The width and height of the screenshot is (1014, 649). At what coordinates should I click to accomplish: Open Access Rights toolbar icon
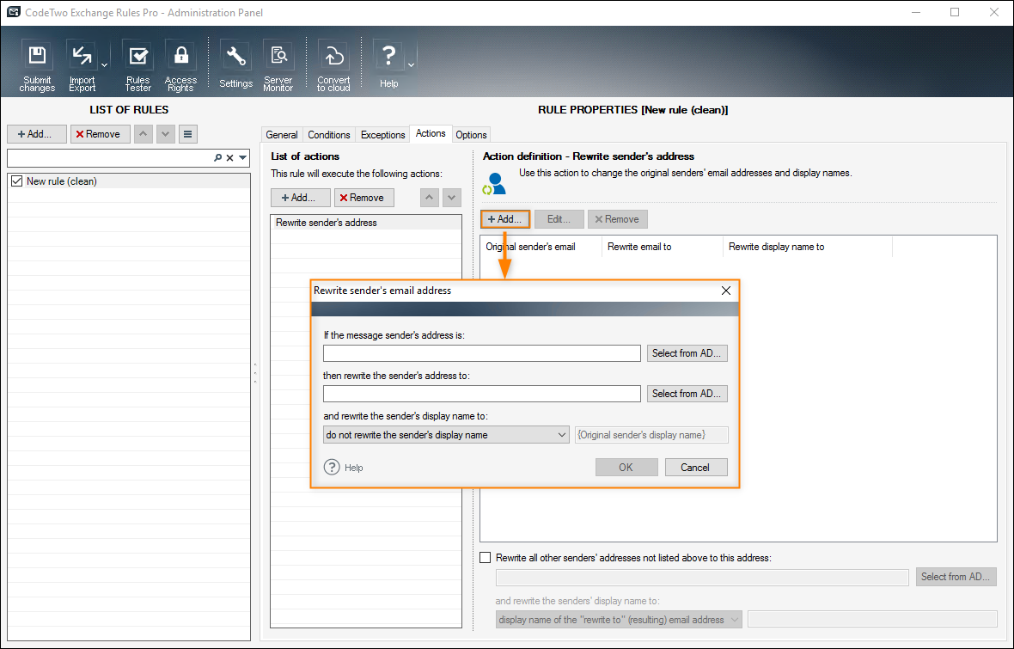tap(180, 65)
